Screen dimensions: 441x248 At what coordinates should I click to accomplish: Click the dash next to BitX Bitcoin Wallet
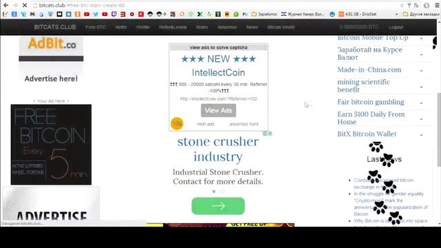click(421, 135)
